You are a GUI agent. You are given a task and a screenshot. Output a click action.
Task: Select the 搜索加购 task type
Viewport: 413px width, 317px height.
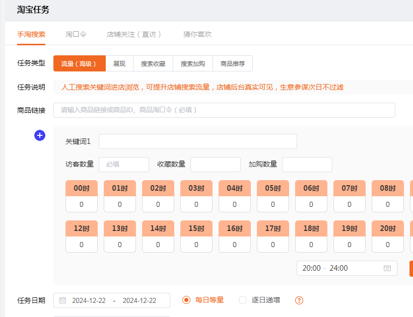193,63
